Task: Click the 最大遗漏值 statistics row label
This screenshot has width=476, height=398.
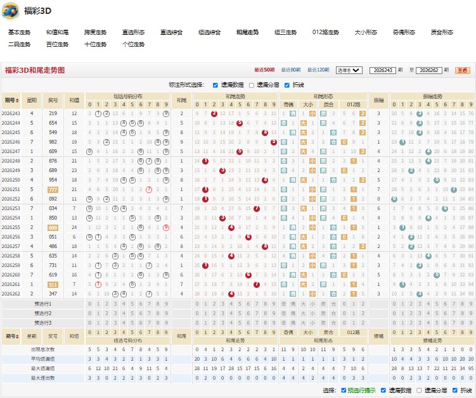Action: pyautogui.click(x=43, y=369)
